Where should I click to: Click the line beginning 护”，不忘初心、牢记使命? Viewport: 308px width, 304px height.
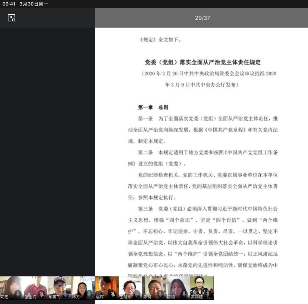coord(203,231)
